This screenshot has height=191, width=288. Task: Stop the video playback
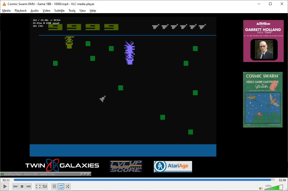coord(22,186)
